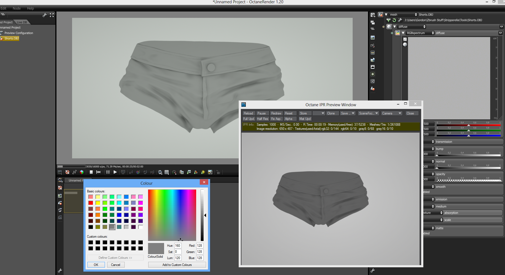
Task: Click the restart render icon
Action: [x=98, y=172]
